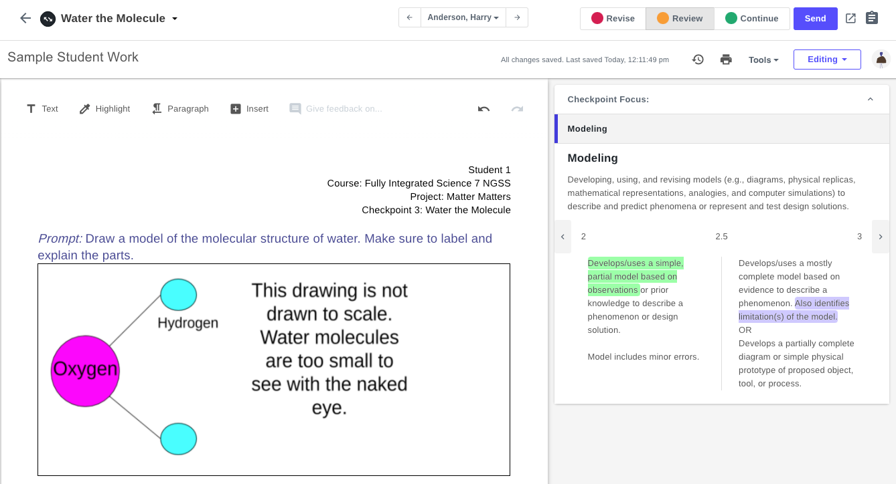Select the magenta Oxygen circle in the drawing
The image size is (896, 484).
click(85, 371)
